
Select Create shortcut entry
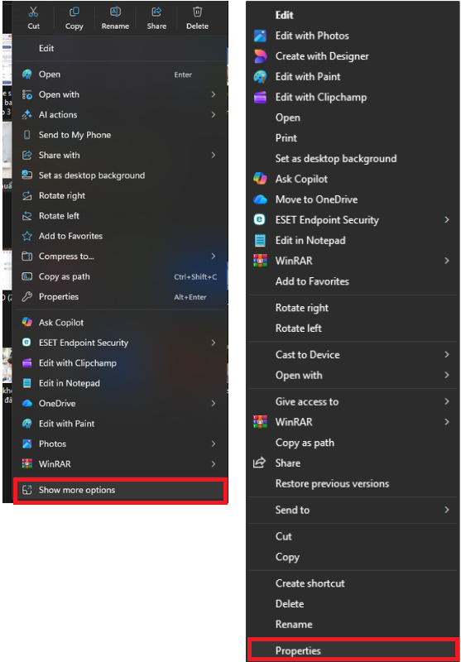click(310, 583)
